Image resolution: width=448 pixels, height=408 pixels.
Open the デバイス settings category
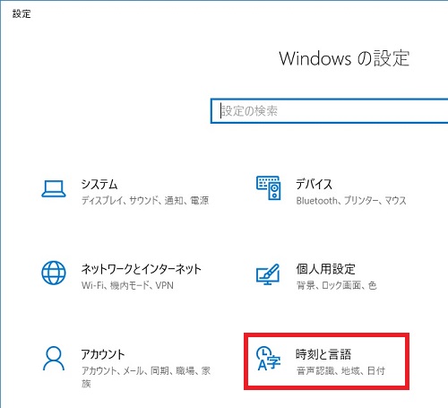314,184
